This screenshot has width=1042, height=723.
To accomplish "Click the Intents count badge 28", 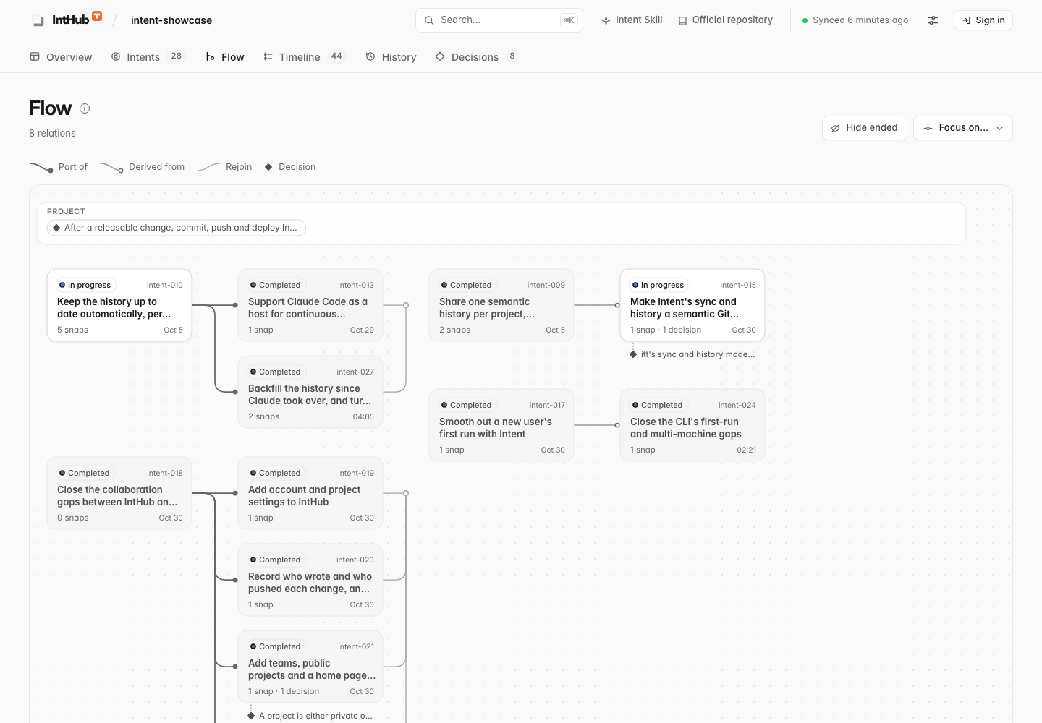I will coord(177,56).
